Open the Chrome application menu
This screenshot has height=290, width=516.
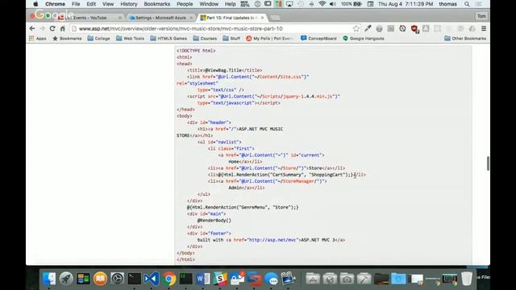[x=55, y=4]
